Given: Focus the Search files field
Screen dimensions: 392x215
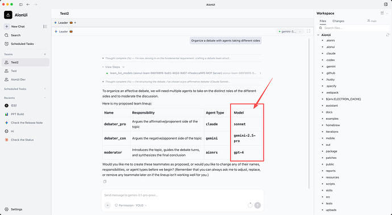Looking at the screenshot, I should coord(354,28).
